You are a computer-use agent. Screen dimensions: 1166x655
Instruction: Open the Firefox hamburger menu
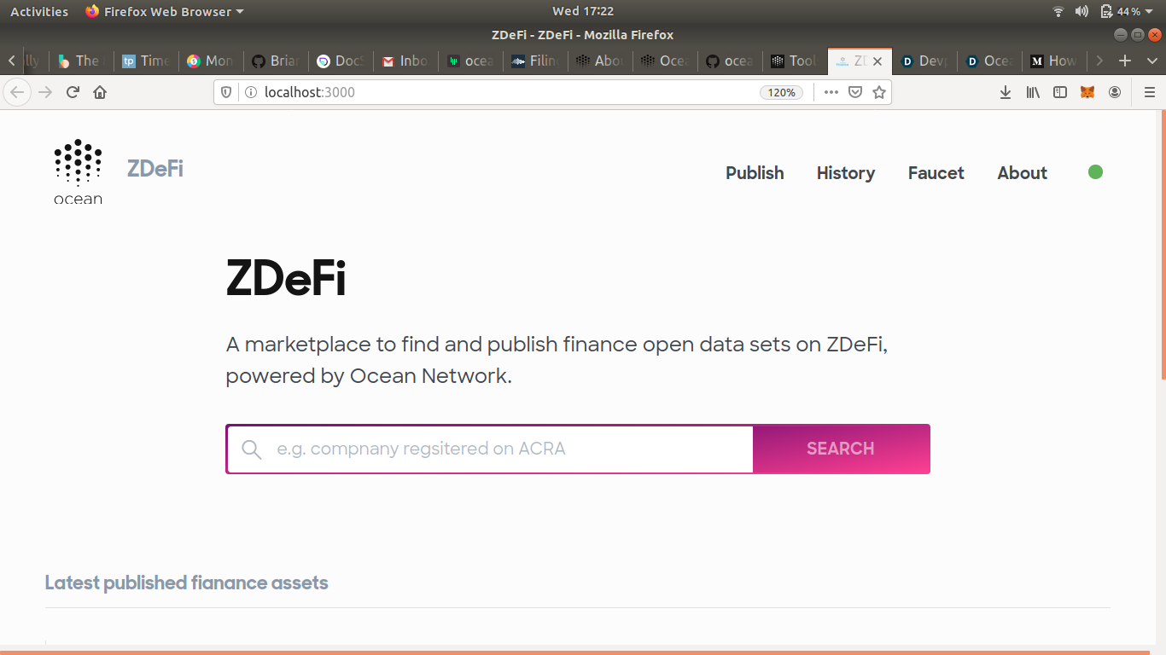pyautogui.click(x=1149, y=92)
